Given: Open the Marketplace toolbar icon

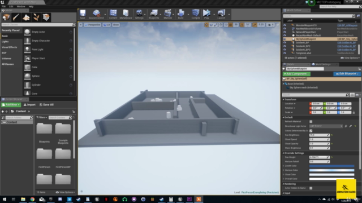Looking at the screenshot, I should [126, 14].
